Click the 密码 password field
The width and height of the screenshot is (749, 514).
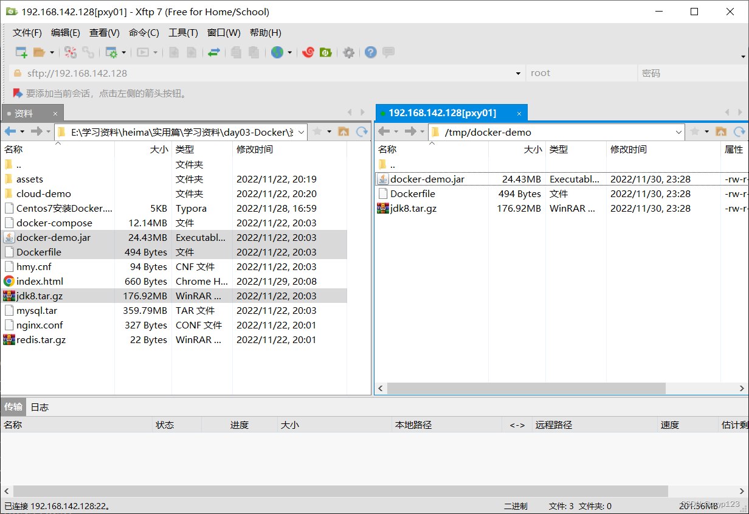(692, 73)
